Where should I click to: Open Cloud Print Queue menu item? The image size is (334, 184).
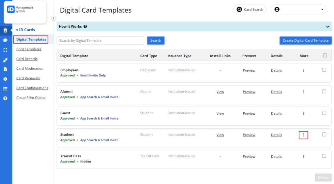(31, 98)
